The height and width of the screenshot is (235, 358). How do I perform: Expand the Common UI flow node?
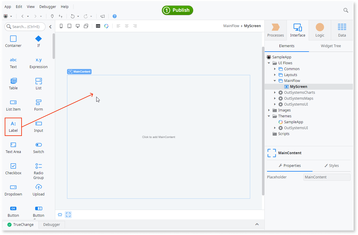point(275,69)
